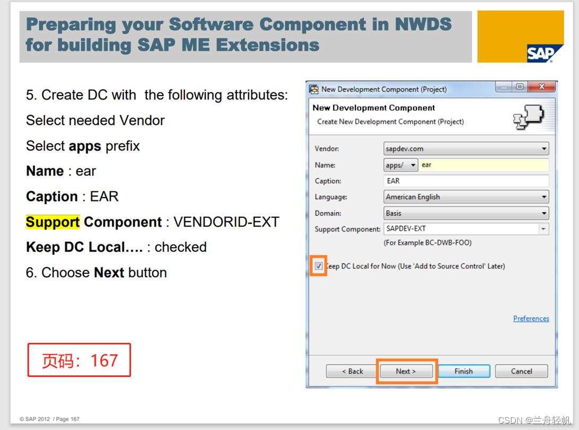Open the apps/ name prefix dropdown
579x430 pixels.
click(401, 165)
